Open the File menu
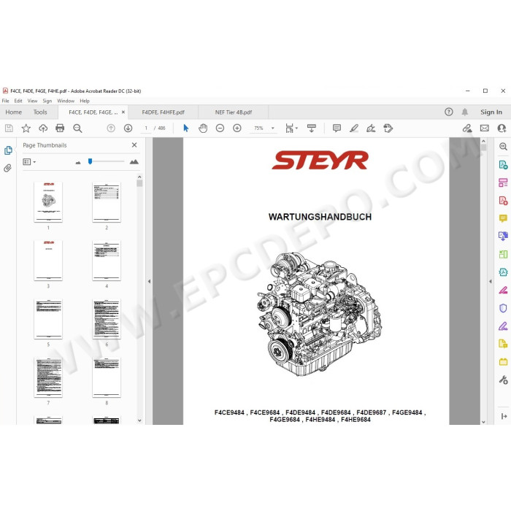 (6, 101)
